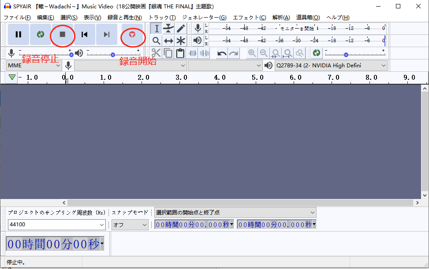Open the recording channels dropdown
The height and width of the screenshot is (269, 429).
click(x=225, y=66)
